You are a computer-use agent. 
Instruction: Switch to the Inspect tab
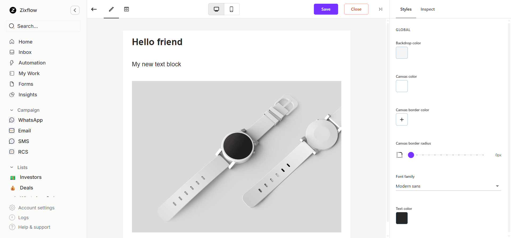[x=427, y=9]
